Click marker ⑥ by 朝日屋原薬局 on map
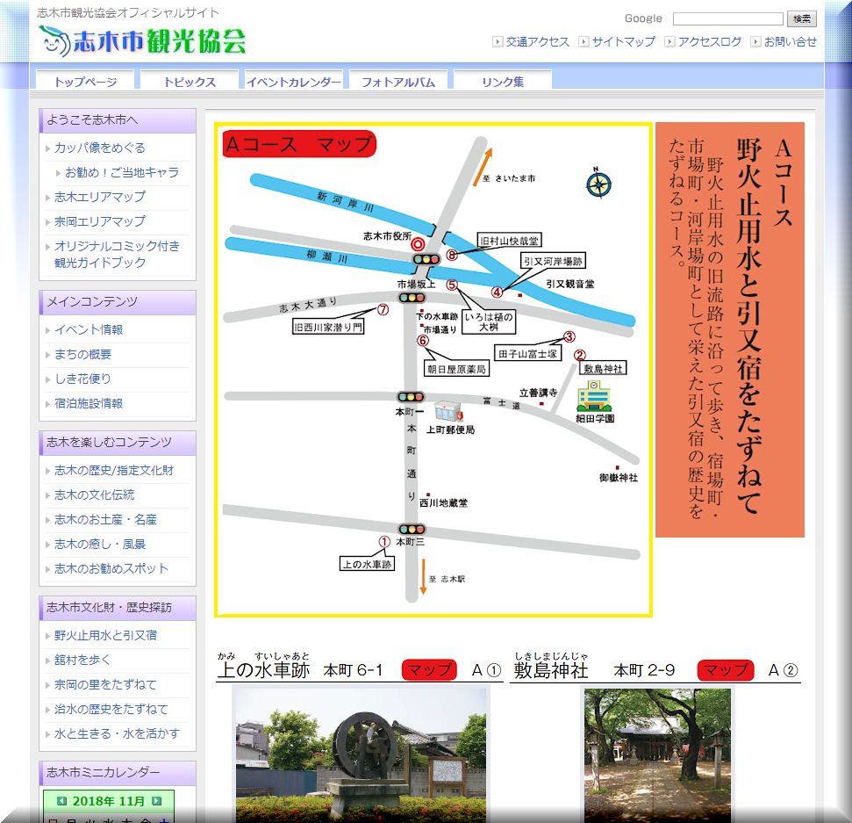The height and width of the screenshot is (823, 852). [423, 341]
